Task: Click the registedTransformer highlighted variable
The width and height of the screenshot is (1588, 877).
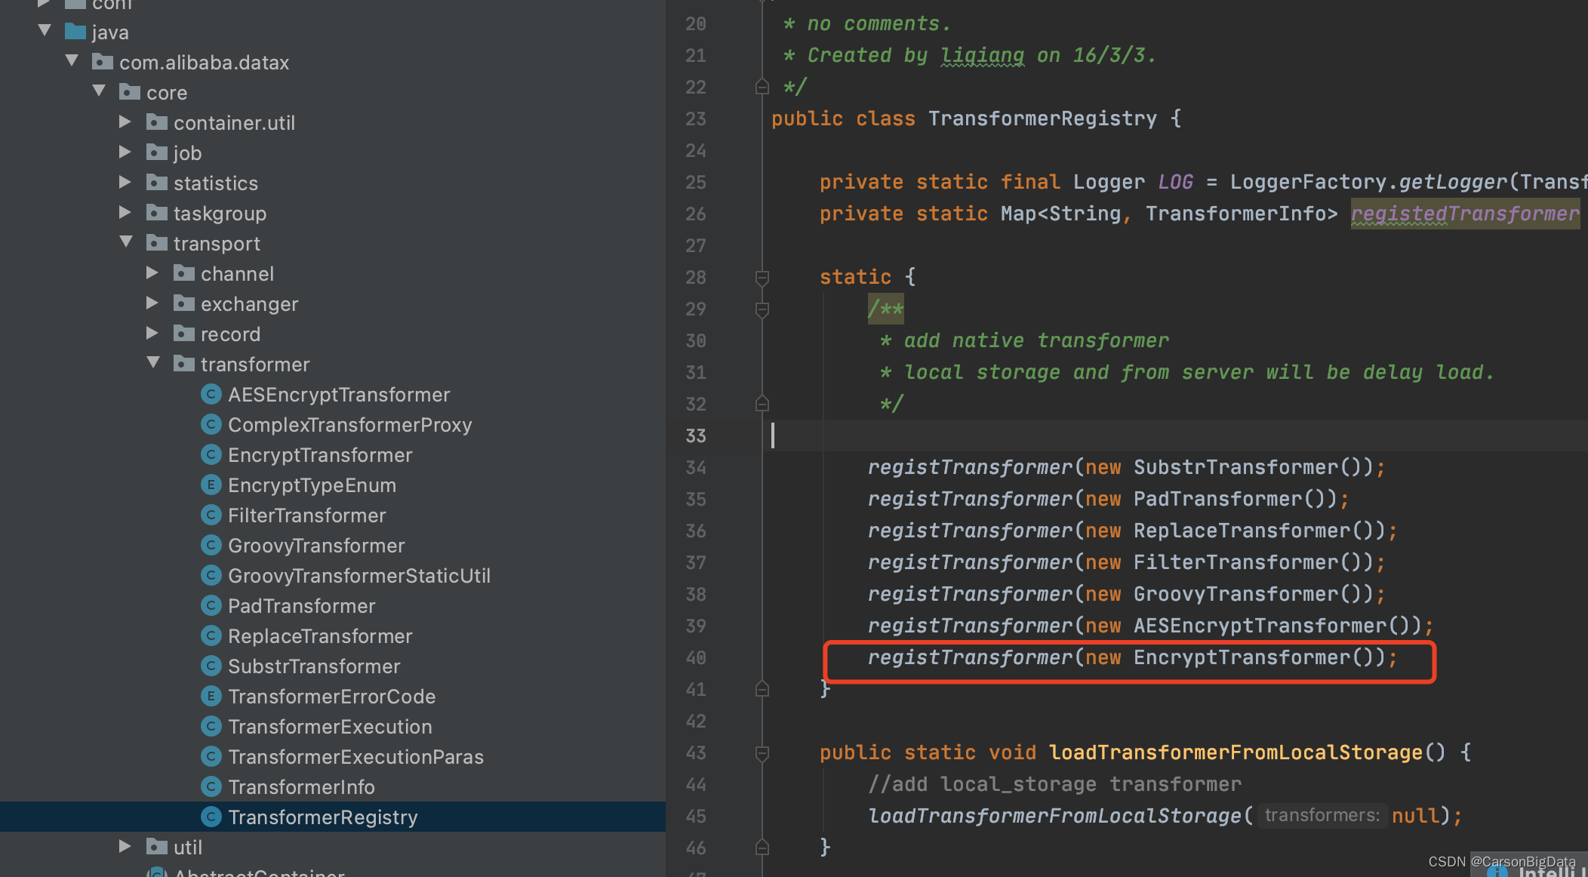Action: pos(1464,214)
